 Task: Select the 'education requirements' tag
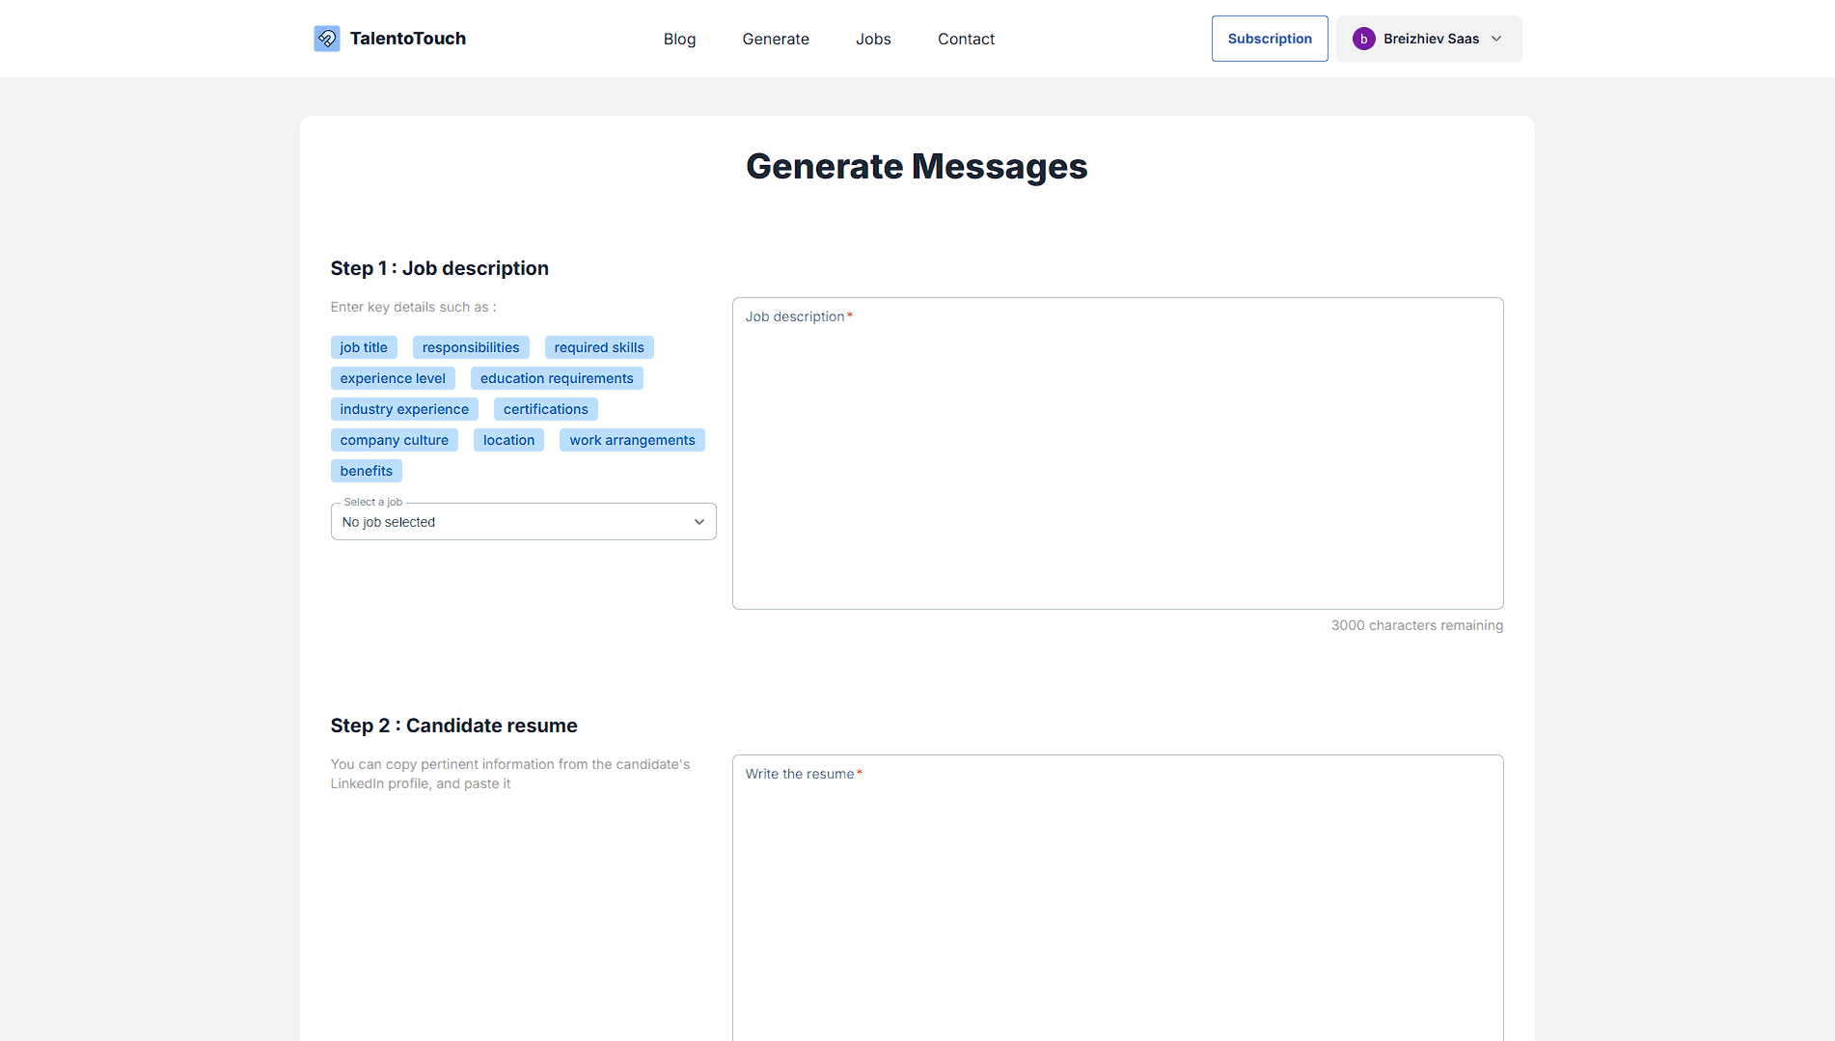[x=557, y=377]
